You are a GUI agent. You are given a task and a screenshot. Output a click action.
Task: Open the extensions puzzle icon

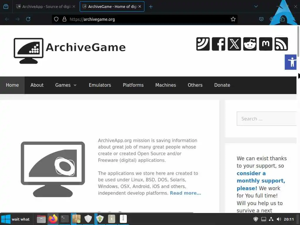click(282, 19)
